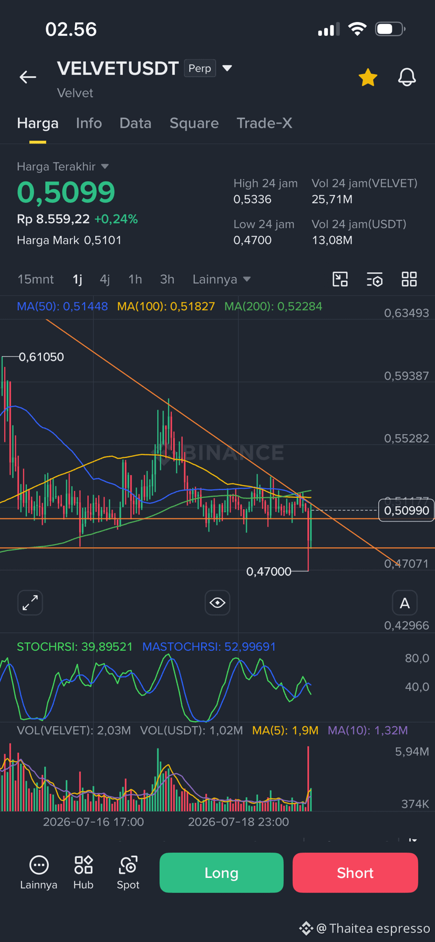Select the 1h timeframe
Viewport: 435px width, 942px height.
point(135,279)
